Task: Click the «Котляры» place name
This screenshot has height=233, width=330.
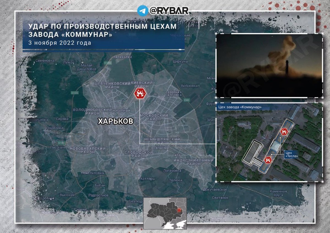Action: (147, 179)
